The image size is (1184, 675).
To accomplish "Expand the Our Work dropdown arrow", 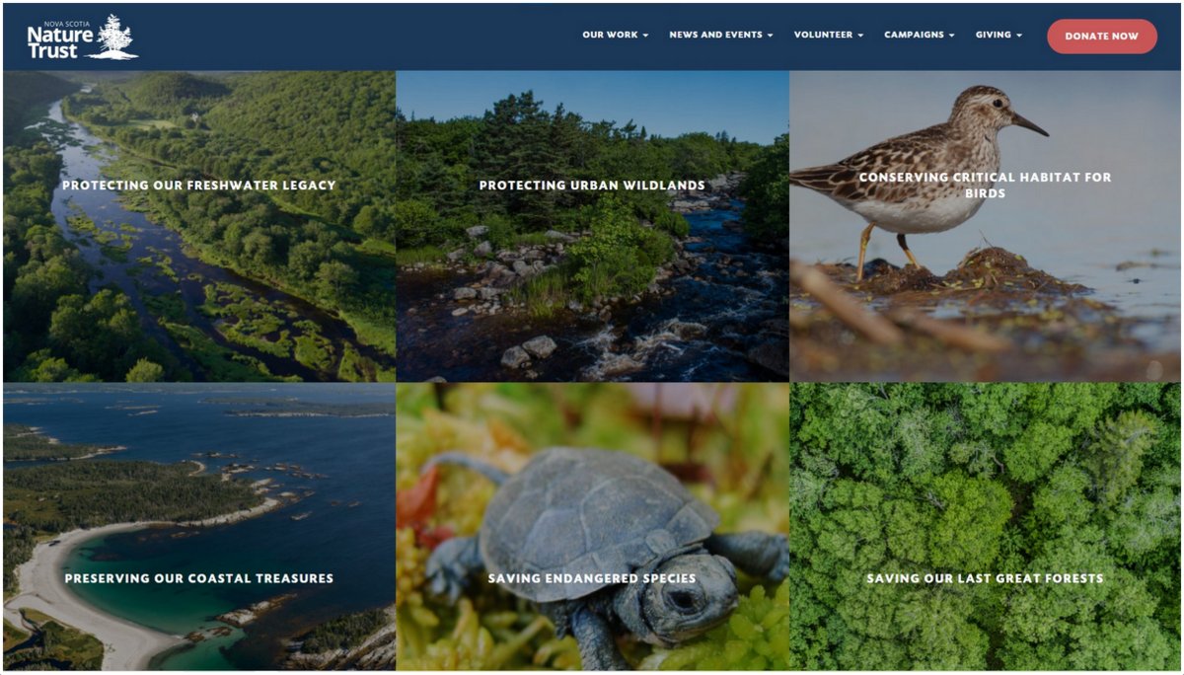I will click(645, 36).
